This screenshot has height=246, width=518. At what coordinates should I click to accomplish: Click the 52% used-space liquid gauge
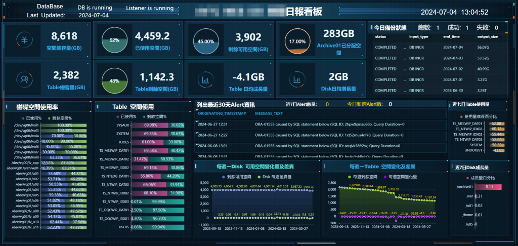tap(114, 40)
